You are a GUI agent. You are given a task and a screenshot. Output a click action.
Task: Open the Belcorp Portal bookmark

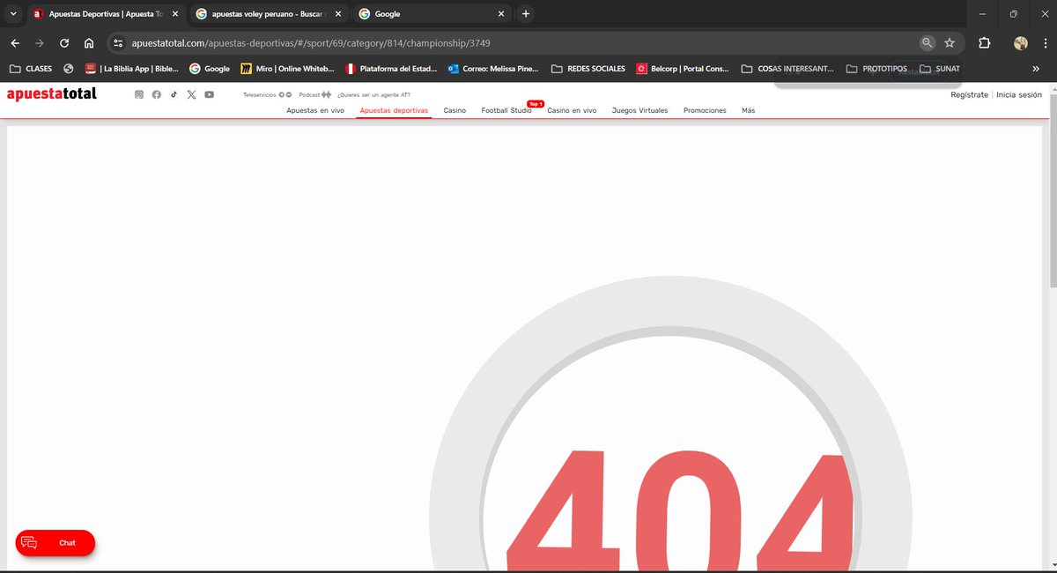[683, 69]
